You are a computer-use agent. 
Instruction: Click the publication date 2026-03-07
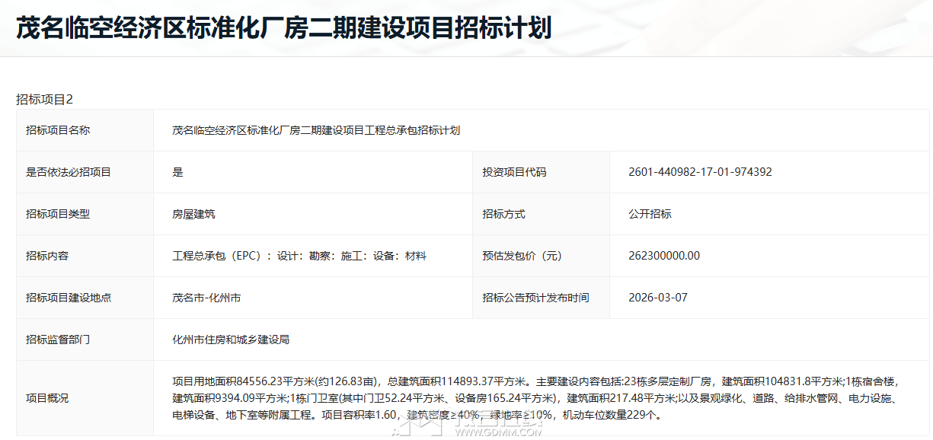tap(658, 298)
